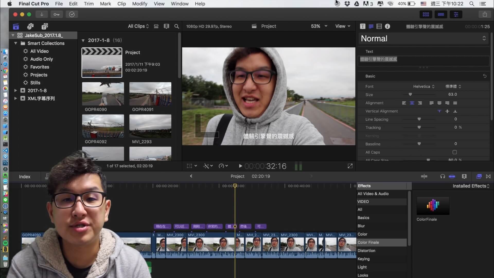494x278 pixels.
Task: Open the timeline Index button
Action: tap(24, 177)
